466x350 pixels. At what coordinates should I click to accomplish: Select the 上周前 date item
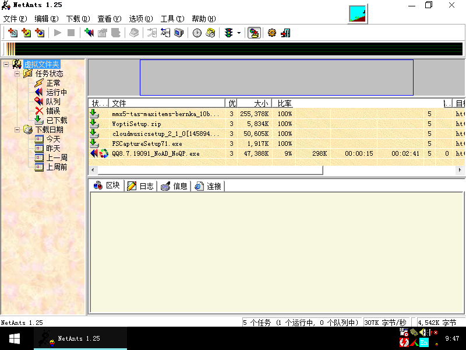point(57,167)
